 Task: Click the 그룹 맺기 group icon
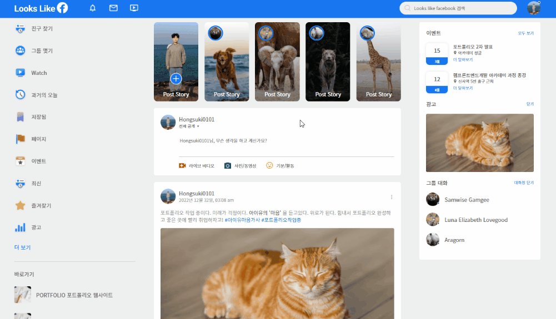point(20,50)
